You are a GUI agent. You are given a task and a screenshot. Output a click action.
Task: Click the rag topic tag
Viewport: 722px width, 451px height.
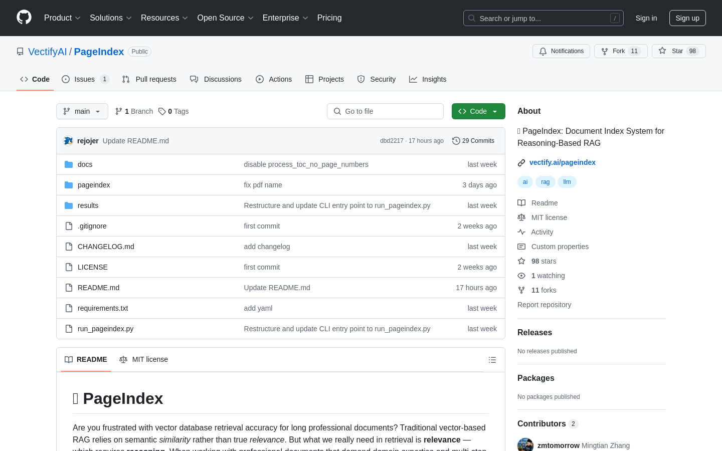tap(545, 182)
